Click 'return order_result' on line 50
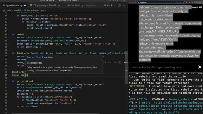 coord(29,47)
